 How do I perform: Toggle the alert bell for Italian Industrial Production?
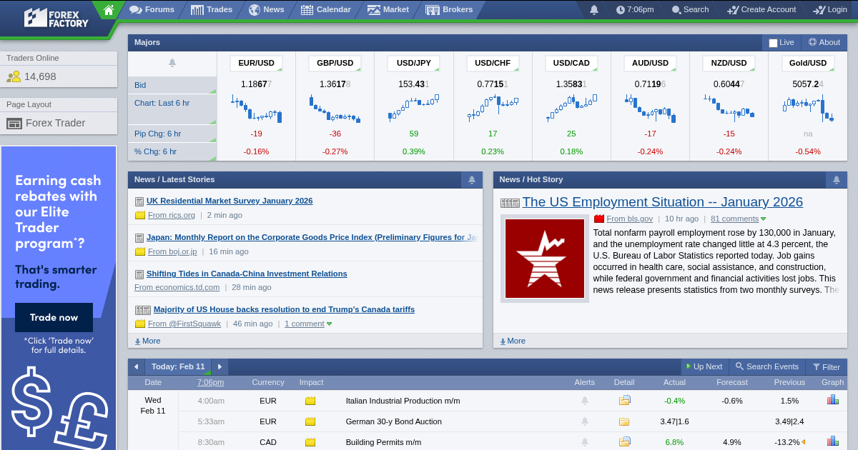[x=585, y=401]
